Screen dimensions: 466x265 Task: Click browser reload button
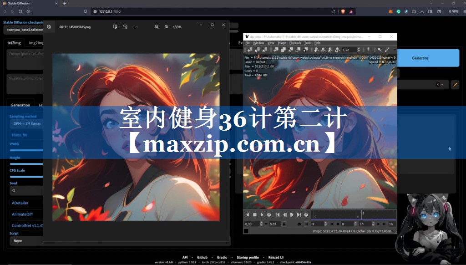coord(20,11)
